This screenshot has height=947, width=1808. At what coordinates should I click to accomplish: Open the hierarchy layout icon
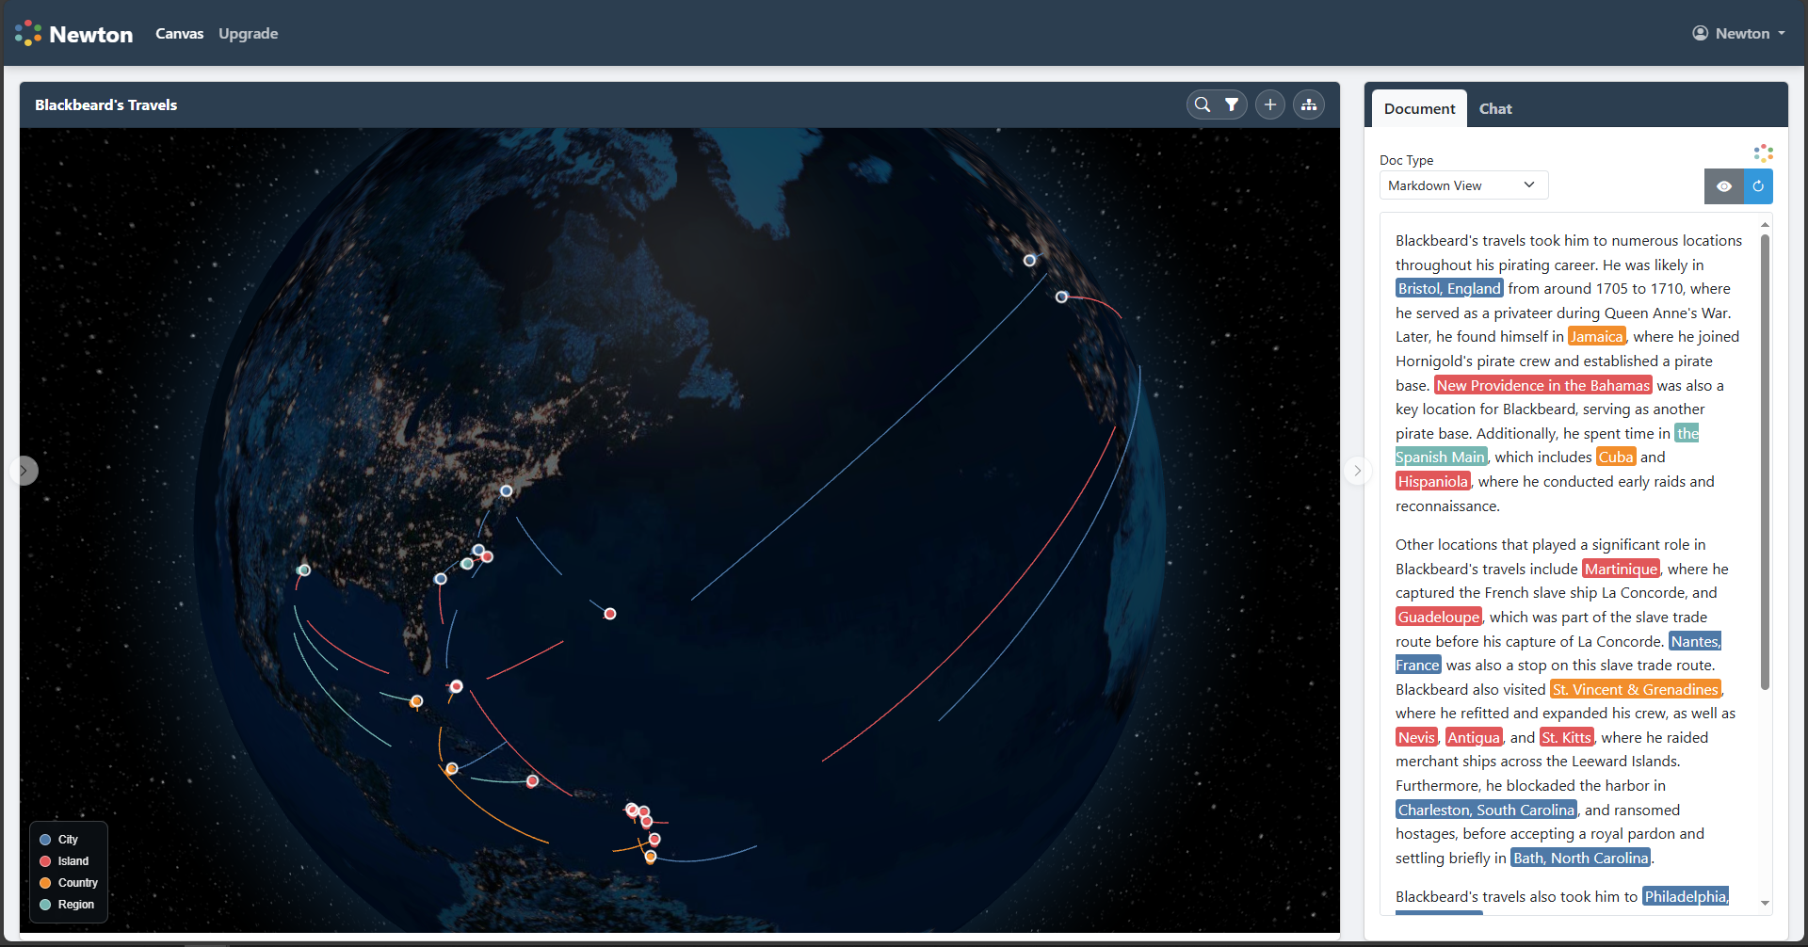point(1309,104)
